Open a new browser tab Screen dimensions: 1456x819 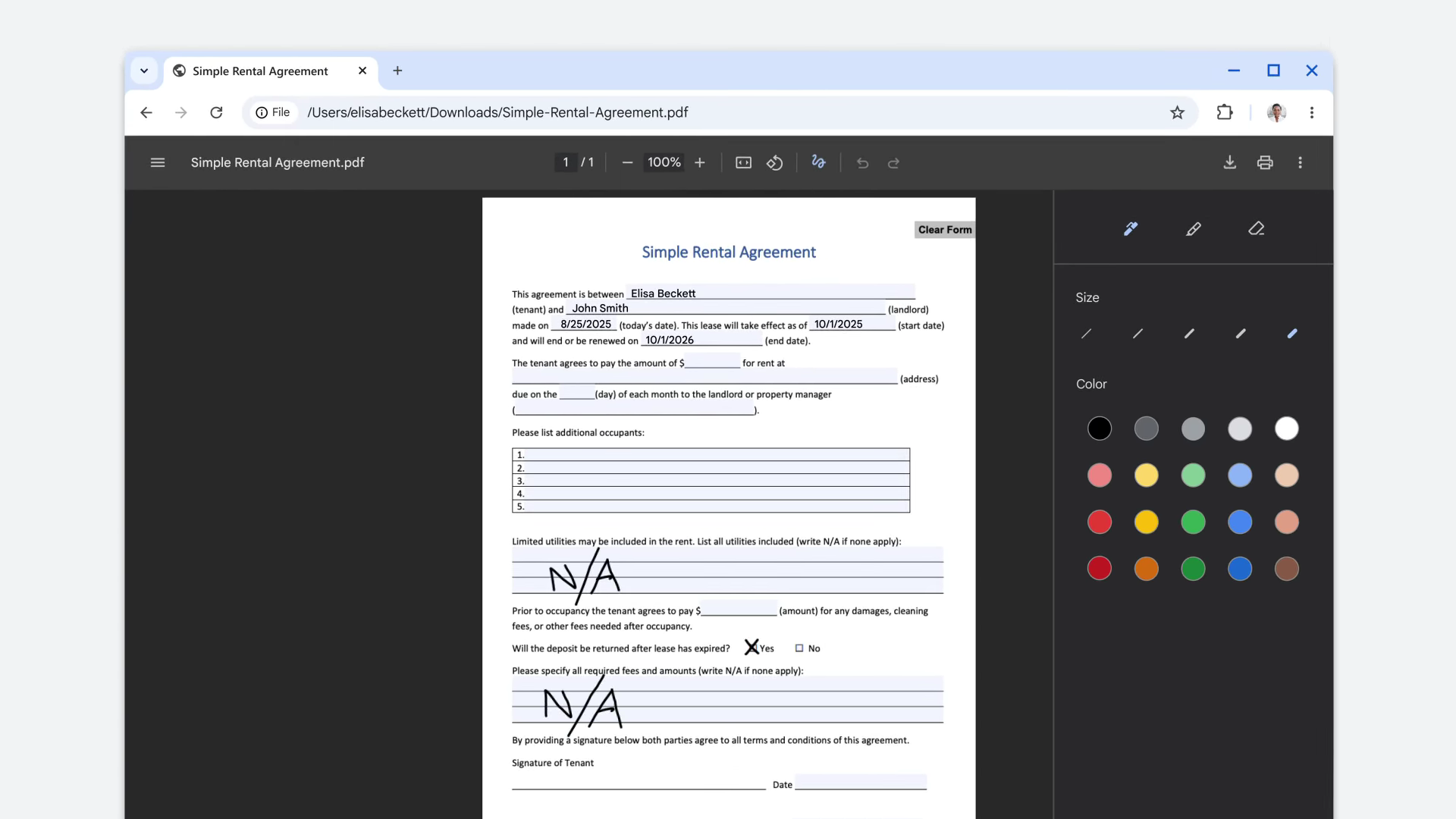click(x=397, y=71)
